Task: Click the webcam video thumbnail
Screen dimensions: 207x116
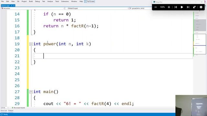Action: pos(191,105)
